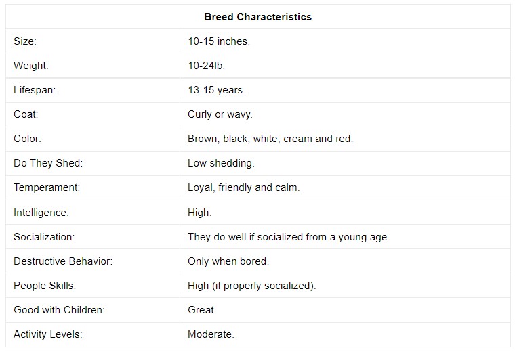Click the 10-15 inches value
515x354 pixels.
pyautogui.click(x=219, y=41)
